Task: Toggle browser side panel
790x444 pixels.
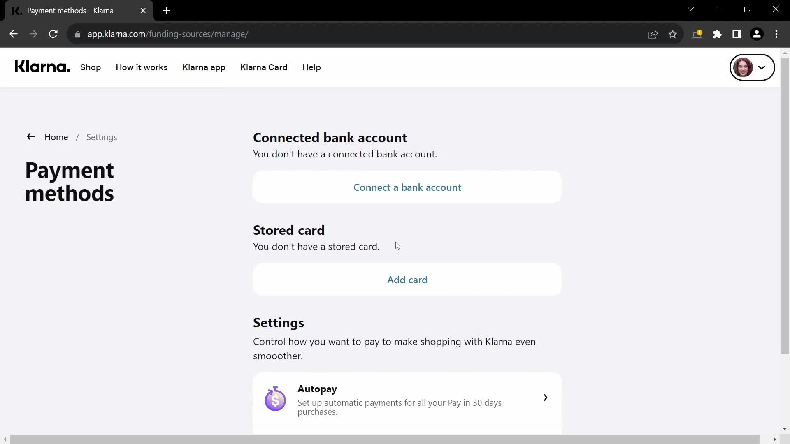Action: (737, 34)
